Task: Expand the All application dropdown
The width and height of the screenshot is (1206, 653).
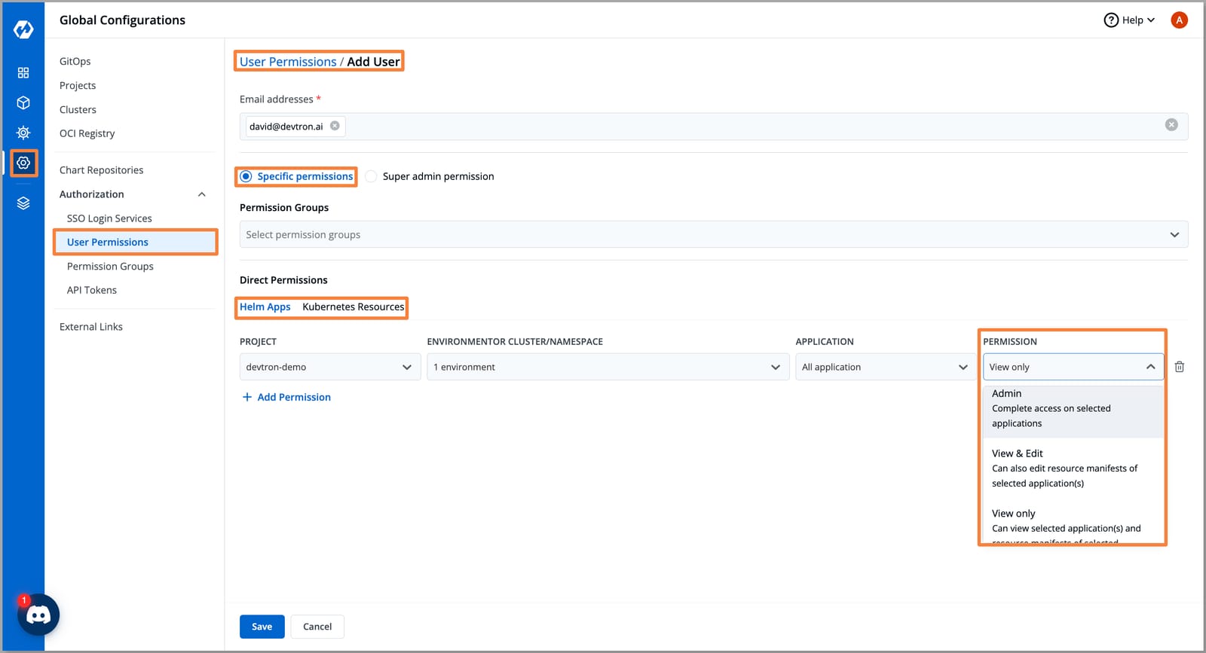Action: (885, 367)
